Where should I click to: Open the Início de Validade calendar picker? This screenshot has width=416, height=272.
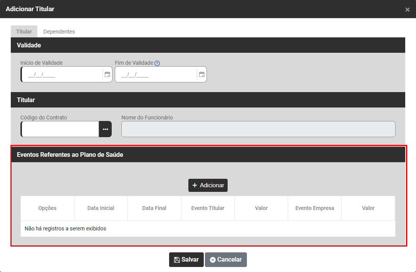107,74
